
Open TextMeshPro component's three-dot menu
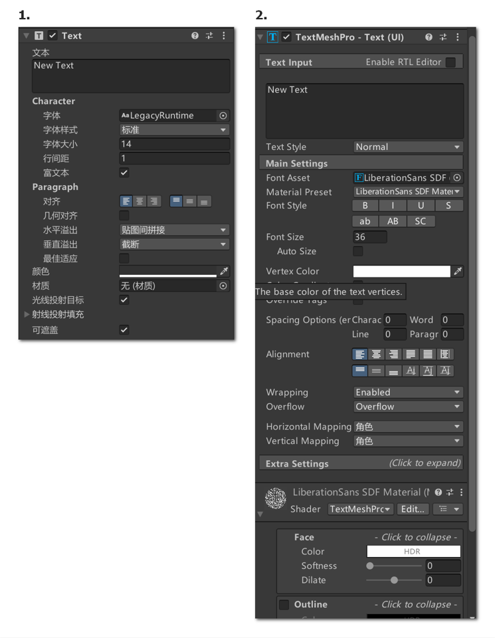point(458,37)
